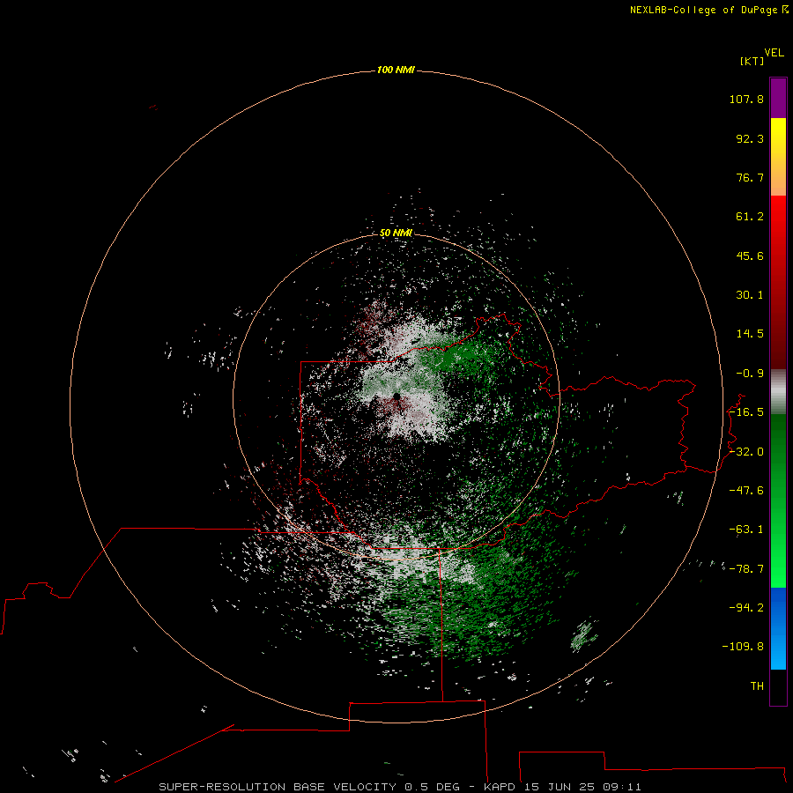Click the 15 JUN 25 09:11 timestamp
Viewport: 793px width, 793px height.
(x=583, y=787)
